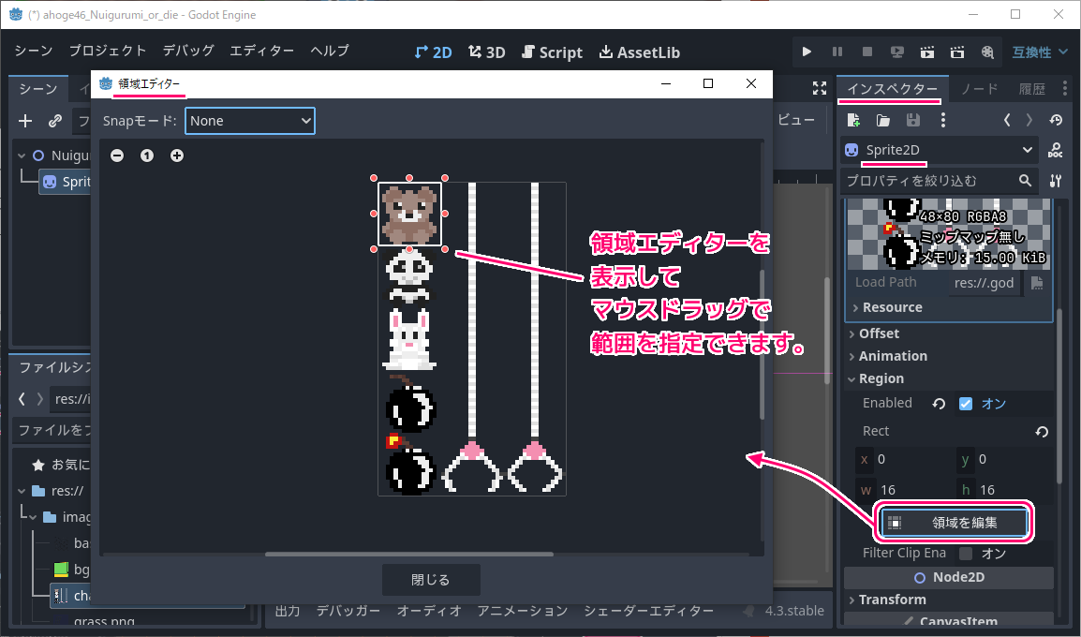
Task: Run the project with the play button
Action: coord(807,52)
